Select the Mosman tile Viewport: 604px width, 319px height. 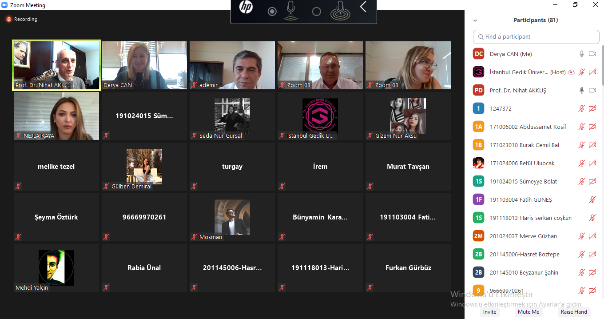[x=232, y=217]
